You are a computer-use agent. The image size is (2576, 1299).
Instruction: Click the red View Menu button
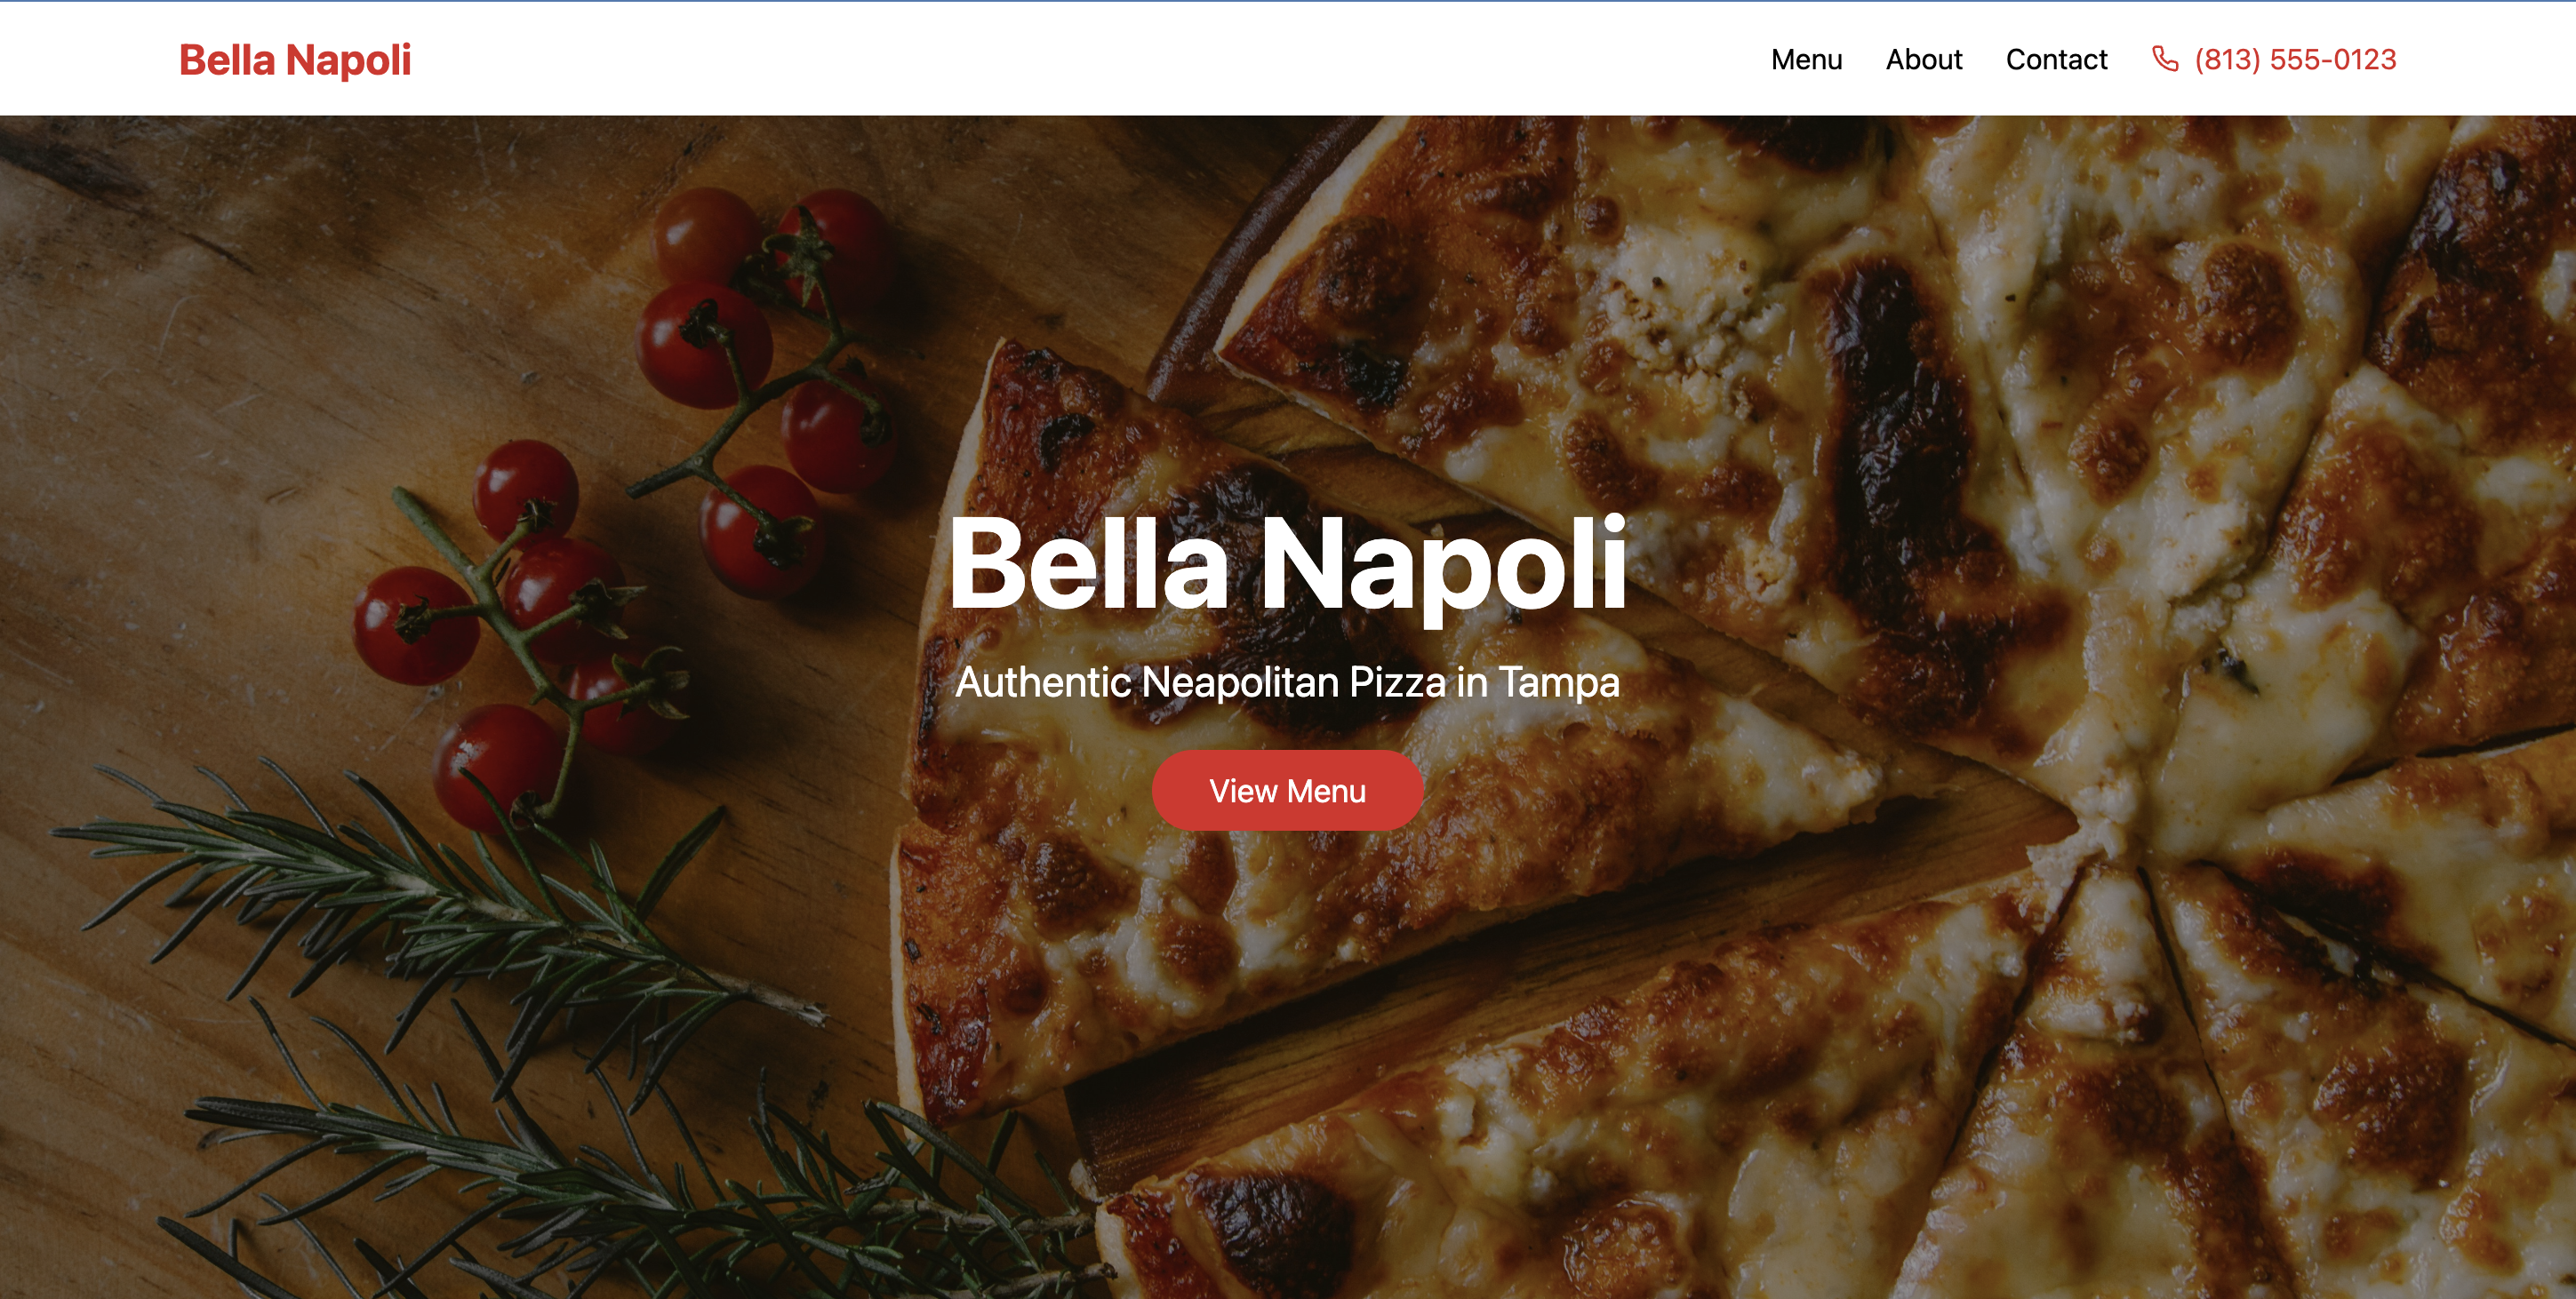click(x=1287, y=791)
